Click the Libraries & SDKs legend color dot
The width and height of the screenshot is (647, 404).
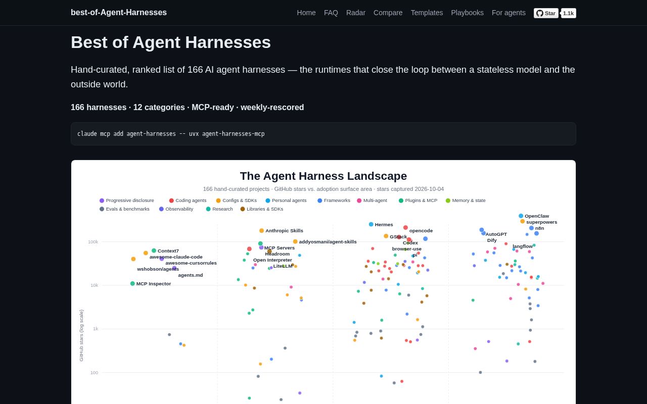(243, 209)
